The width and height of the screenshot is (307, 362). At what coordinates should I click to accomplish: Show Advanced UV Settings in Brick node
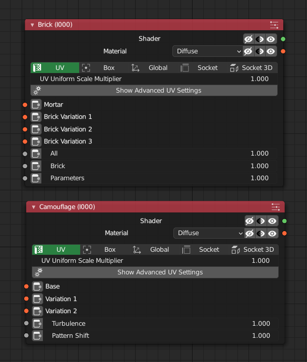click(x=154, y=90)
